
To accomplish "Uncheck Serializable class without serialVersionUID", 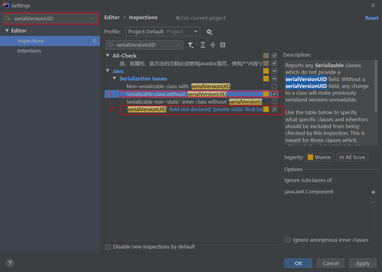I will tap(274, 94).
